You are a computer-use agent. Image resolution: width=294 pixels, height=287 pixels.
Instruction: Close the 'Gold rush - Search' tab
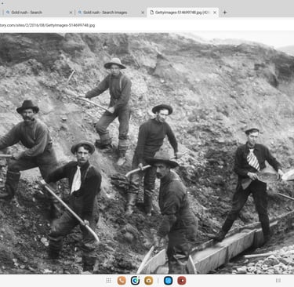pos(71,13)
